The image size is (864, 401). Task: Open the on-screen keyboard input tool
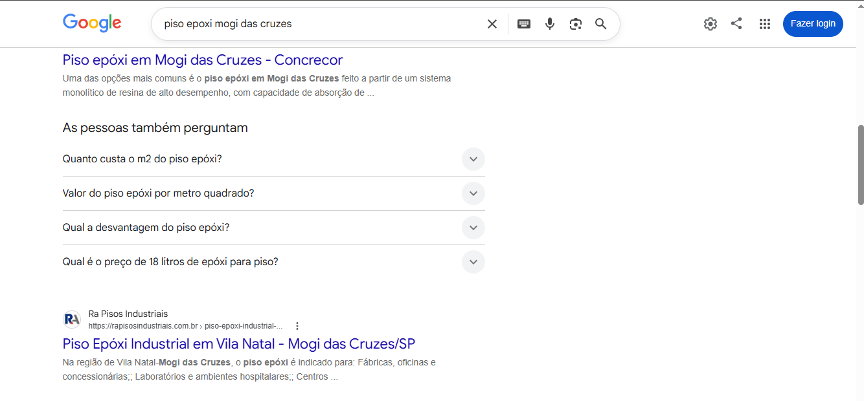tap(524, 24)
